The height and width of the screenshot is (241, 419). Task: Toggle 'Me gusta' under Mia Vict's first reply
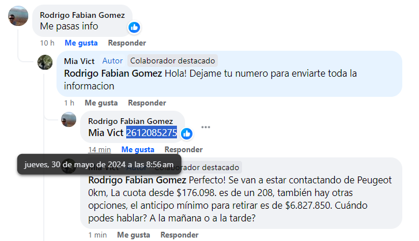coord(101,103)
